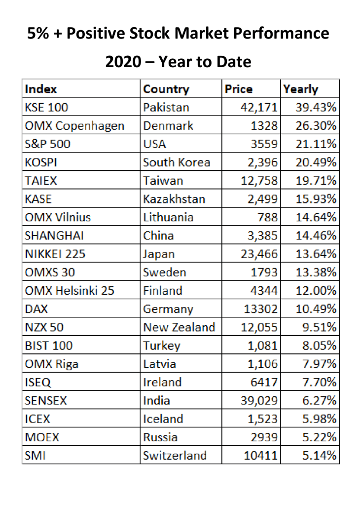Select the SHANGHAI index cell
The width and height of the screenshot is (357, 505).
click(54, 235)
